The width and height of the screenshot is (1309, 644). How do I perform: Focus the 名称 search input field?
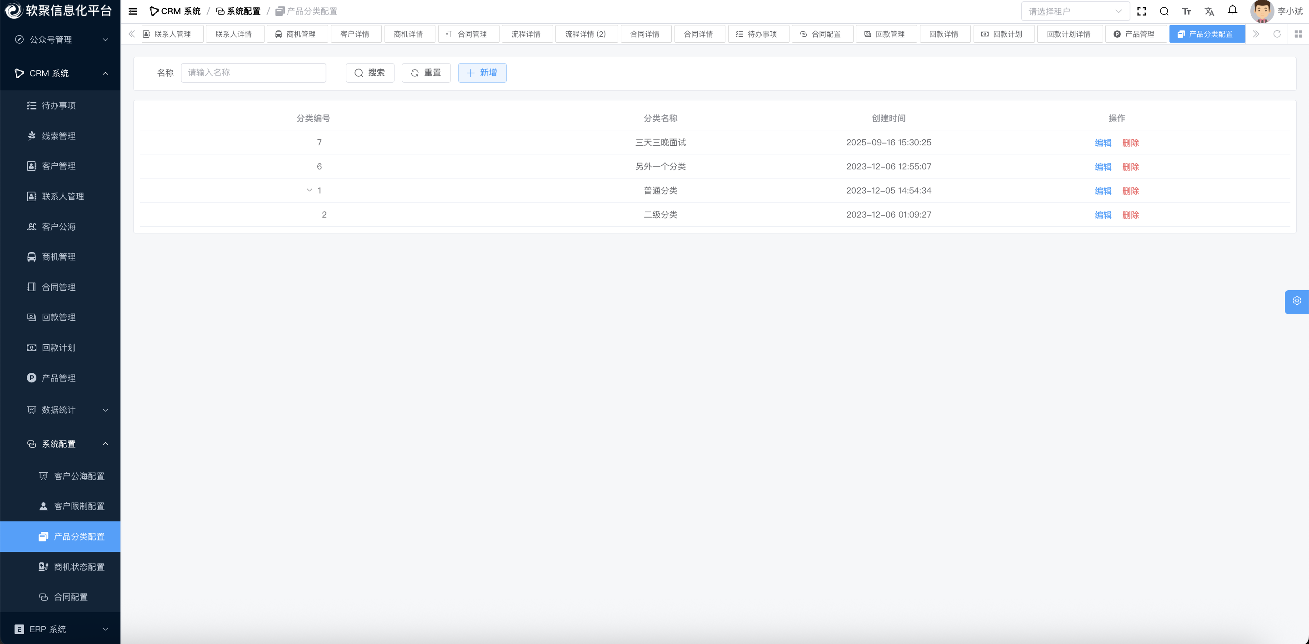coord(253,73)
